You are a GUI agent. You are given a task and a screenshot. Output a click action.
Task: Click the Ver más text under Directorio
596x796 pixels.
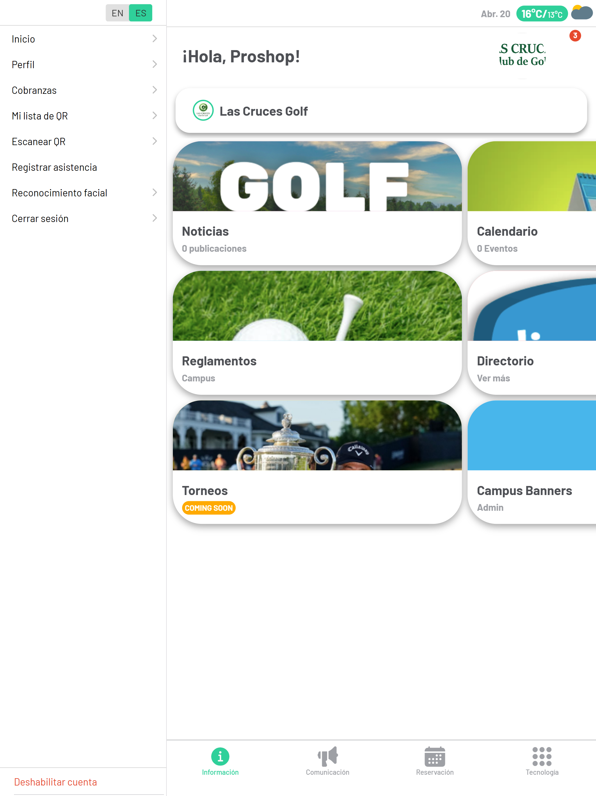[x=493, y=378]
